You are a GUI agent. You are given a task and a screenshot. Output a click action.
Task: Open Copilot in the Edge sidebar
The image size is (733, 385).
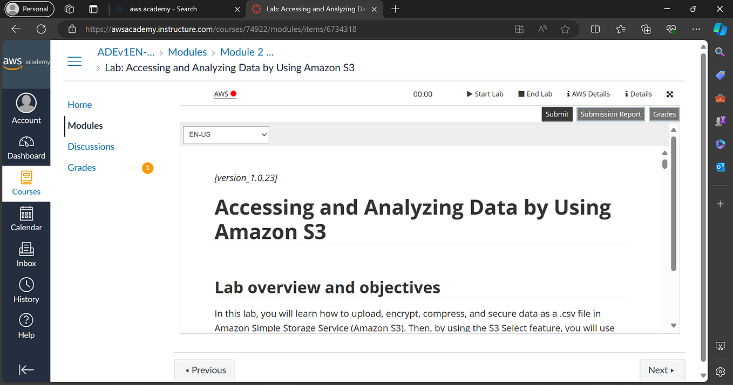point(720,29)
